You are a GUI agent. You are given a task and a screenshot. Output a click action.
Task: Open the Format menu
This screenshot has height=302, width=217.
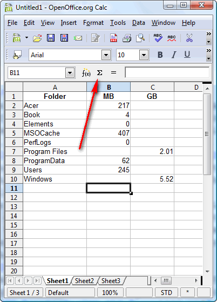93,23
